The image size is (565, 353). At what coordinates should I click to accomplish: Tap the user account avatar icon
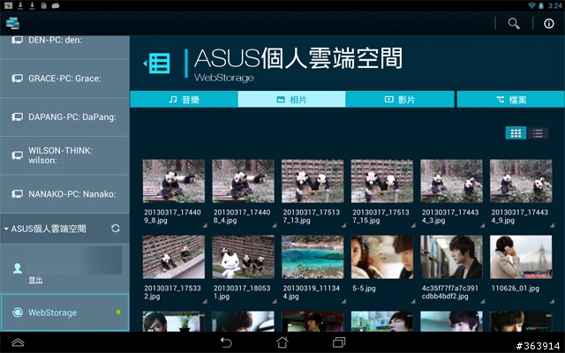point(18,268)
